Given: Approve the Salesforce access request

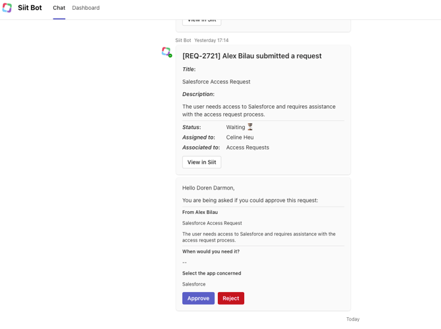Looking at the screenshot, I should 198,298.
